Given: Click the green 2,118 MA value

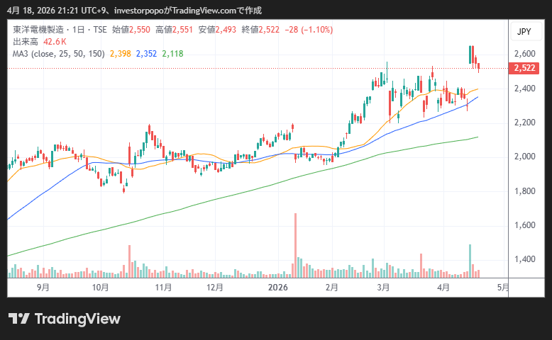Looking at the screenshot, I should [x=173, y=53].
